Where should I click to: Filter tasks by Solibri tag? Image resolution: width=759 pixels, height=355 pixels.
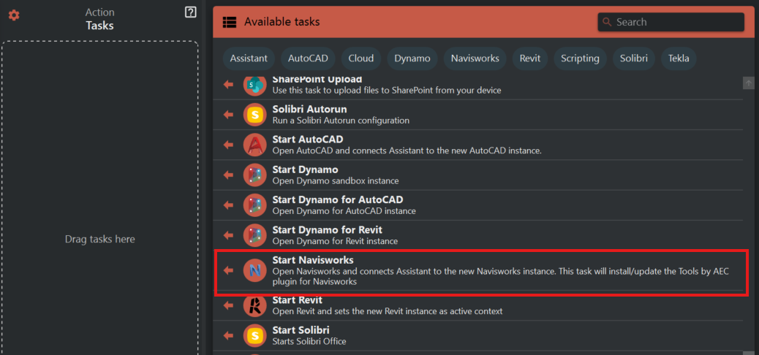click(634, 58)
